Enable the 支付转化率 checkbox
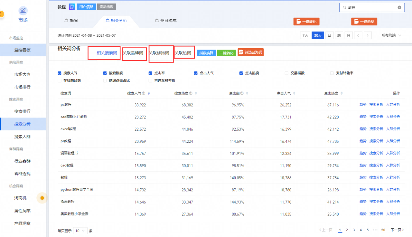The width and height of the screenshot is (412, 237). 332,73
